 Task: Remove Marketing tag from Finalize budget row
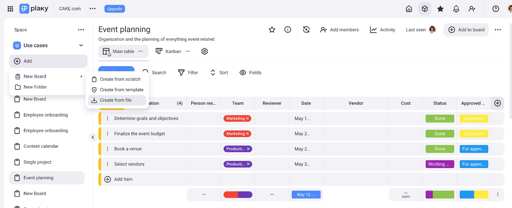click(x=248, y=134)
